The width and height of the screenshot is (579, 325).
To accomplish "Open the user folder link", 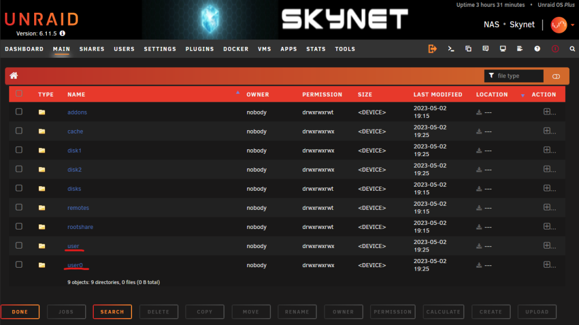I will pyautogui.click(x=73, y=246).
